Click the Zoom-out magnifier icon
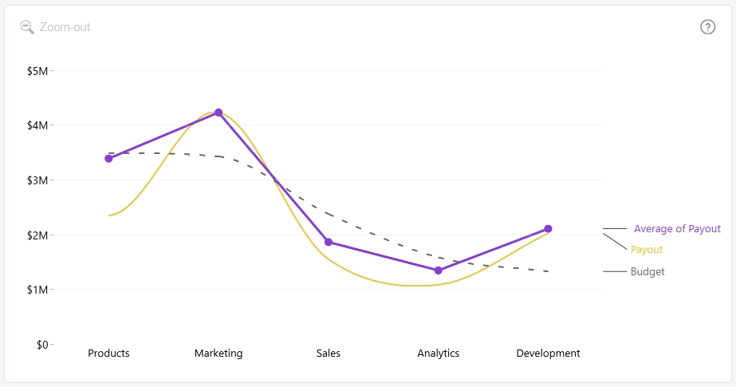The height and width of the screenshot is (387, 736). [27, 27]
